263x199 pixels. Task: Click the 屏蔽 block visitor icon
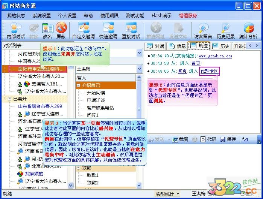61,30
